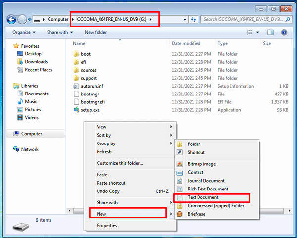Viewport: 297px width, 238px height.
Task: Select the sources folder icon
Action: click(x=76, y=70)
